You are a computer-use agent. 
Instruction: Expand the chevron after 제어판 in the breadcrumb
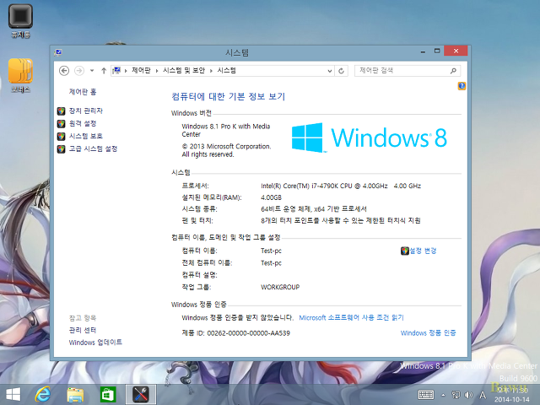(x=157, y=71)
